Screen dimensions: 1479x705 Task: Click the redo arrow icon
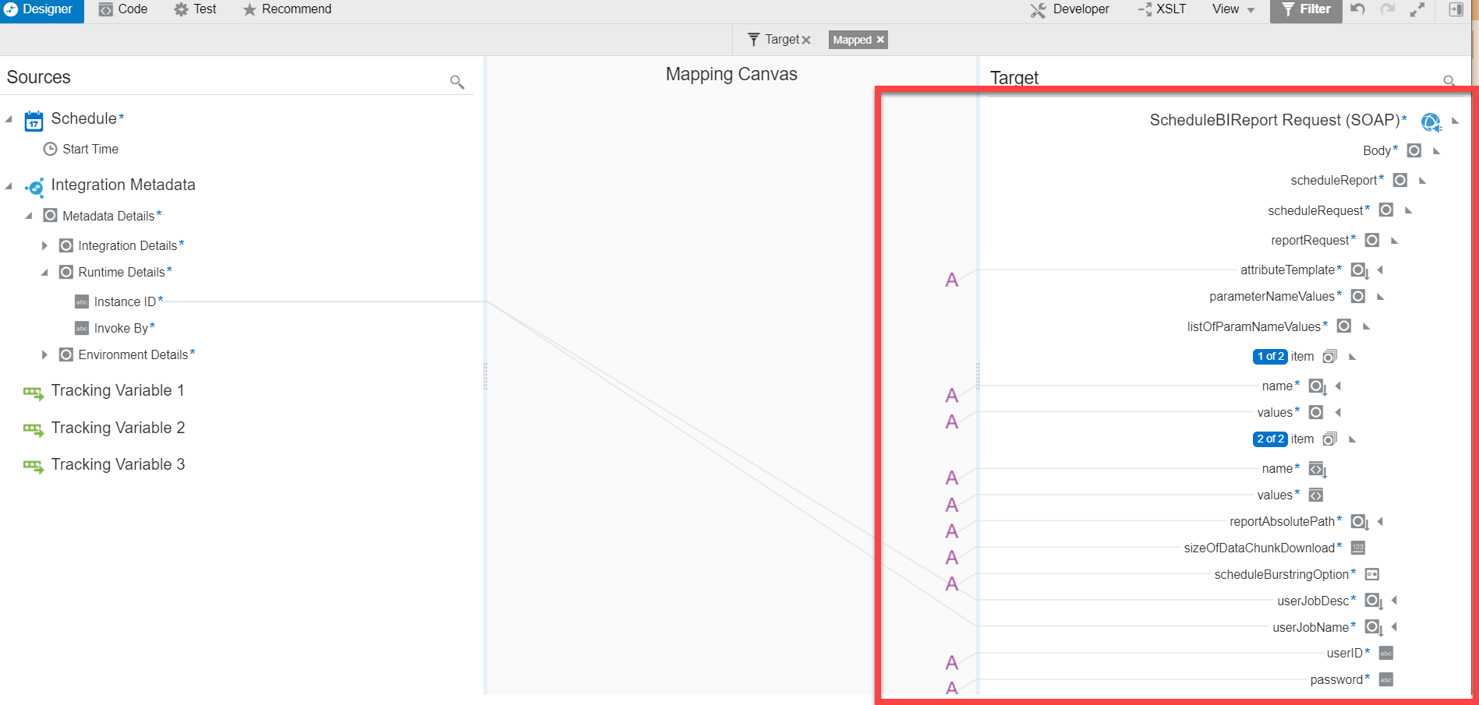click(x=1387, y=9)
